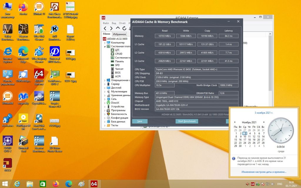Open Wise Registry Cleaner icon
The width and height of the screenshot is (301, 188).
pos(39,55)
